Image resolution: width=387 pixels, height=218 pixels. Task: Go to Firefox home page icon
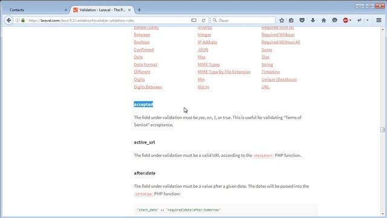tap(324, 20)
